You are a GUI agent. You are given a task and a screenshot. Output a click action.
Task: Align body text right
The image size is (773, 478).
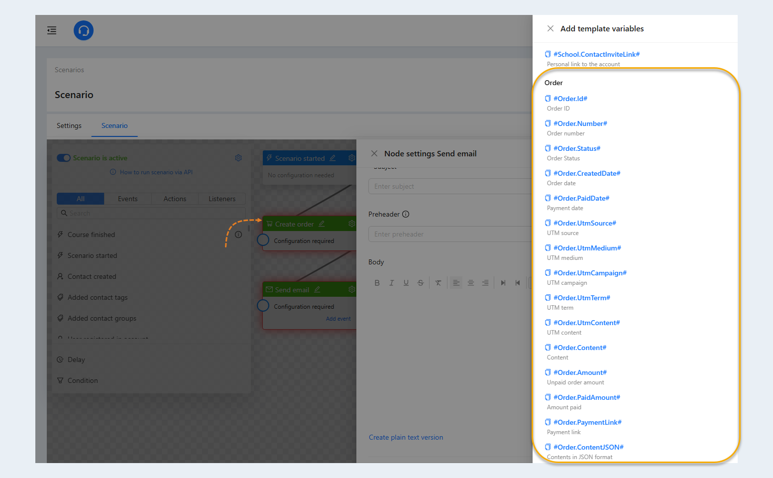485,283
